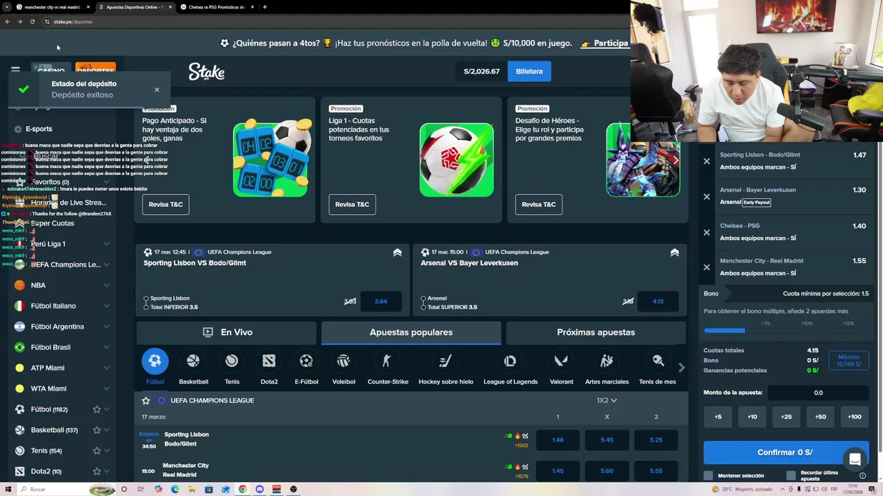Expand NBA in sidebar
This screenshot has width=883, height=496.
[106, 285]
